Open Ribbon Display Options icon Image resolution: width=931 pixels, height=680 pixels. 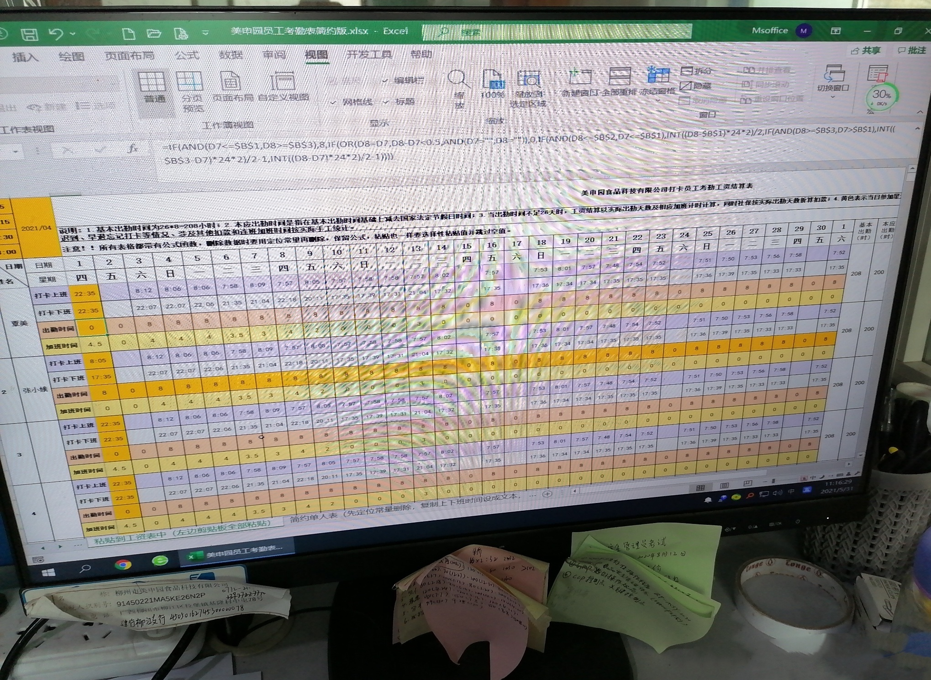(x=835, y=31)
